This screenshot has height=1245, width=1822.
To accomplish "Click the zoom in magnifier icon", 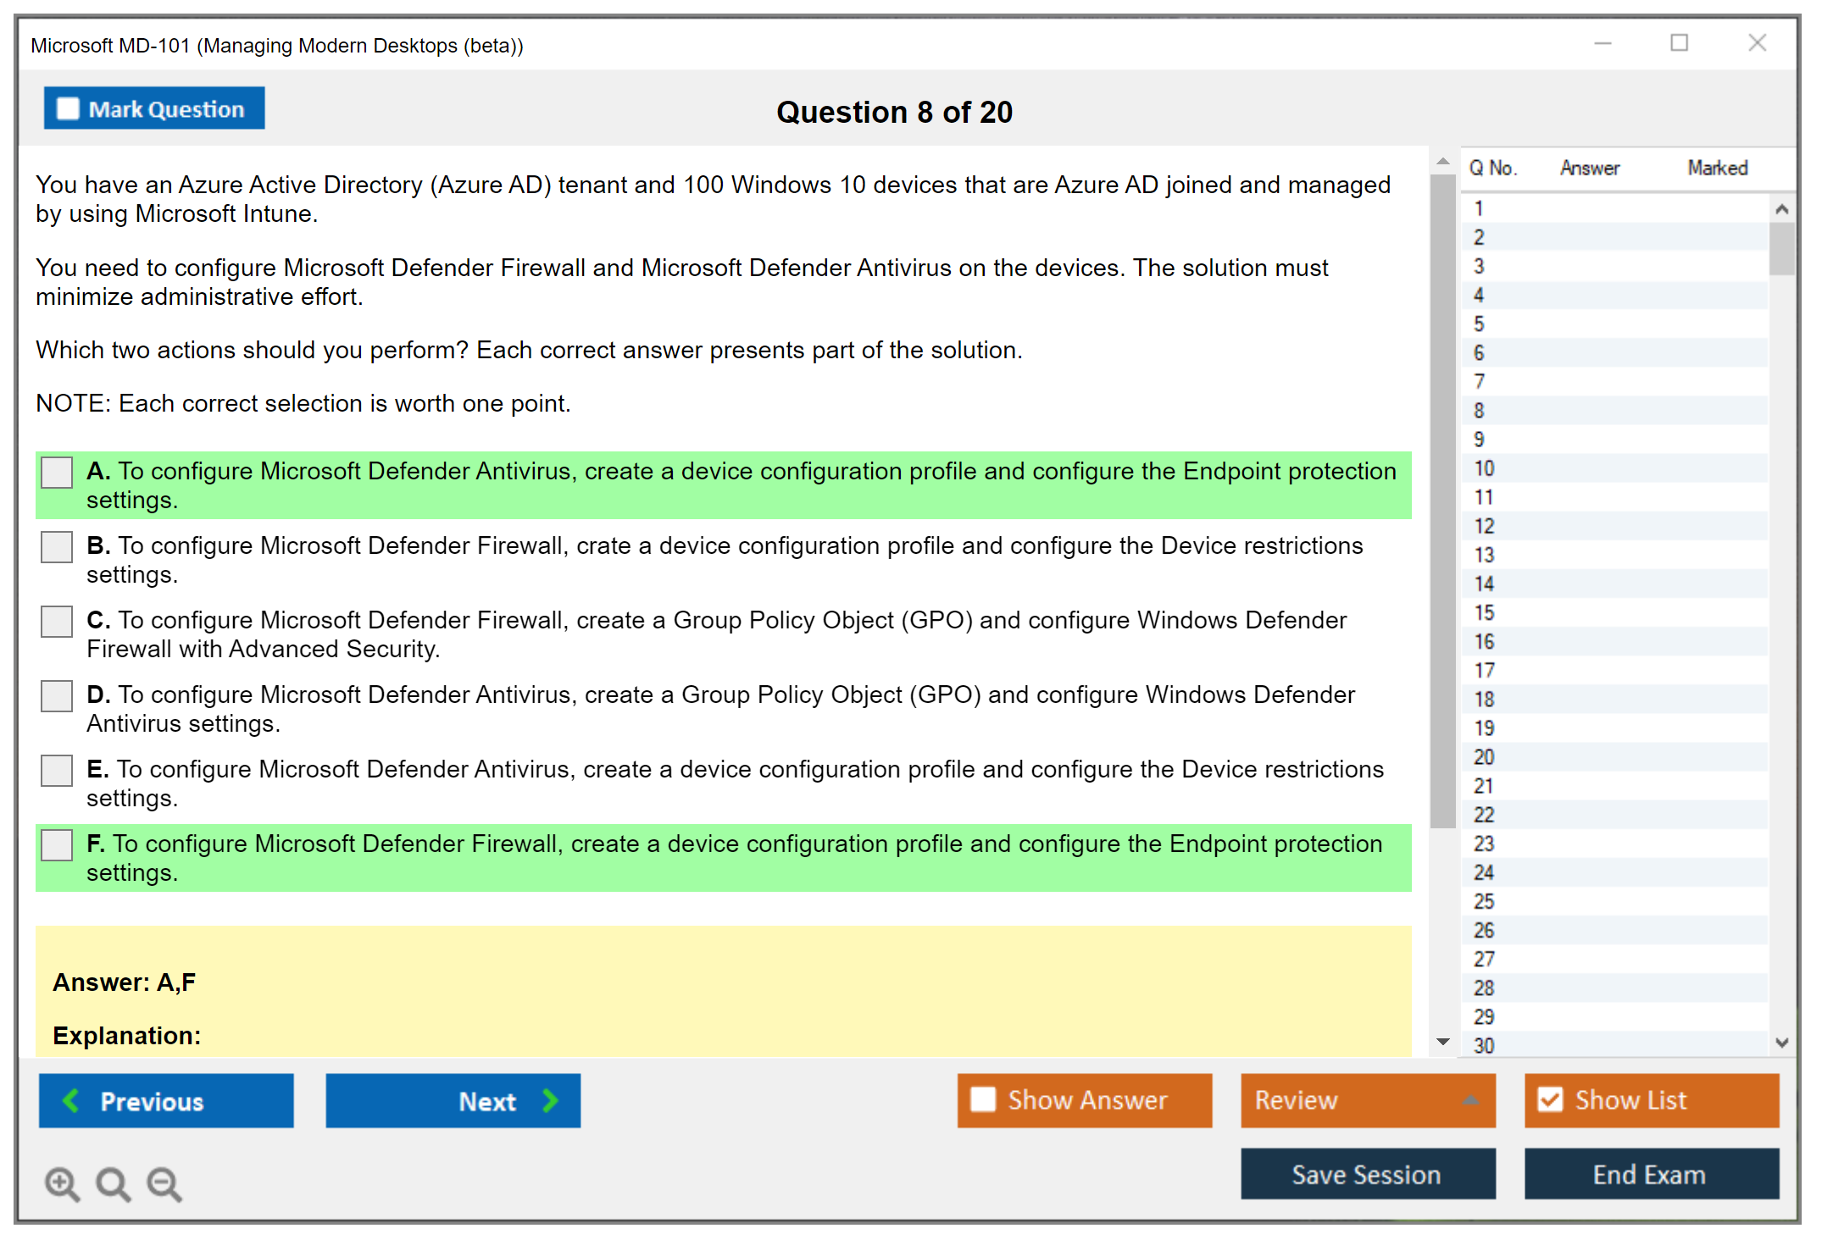I will [62, 1183].
